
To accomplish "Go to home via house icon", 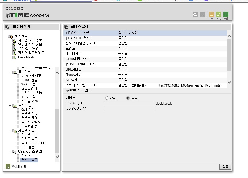I will coord(195,15).
